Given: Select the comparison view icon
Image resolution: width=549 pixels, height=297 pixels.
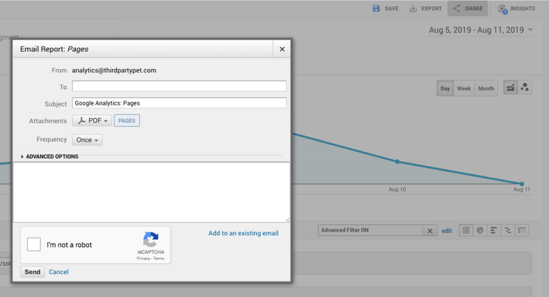Looking at the screenshot, I should point(508,230).
